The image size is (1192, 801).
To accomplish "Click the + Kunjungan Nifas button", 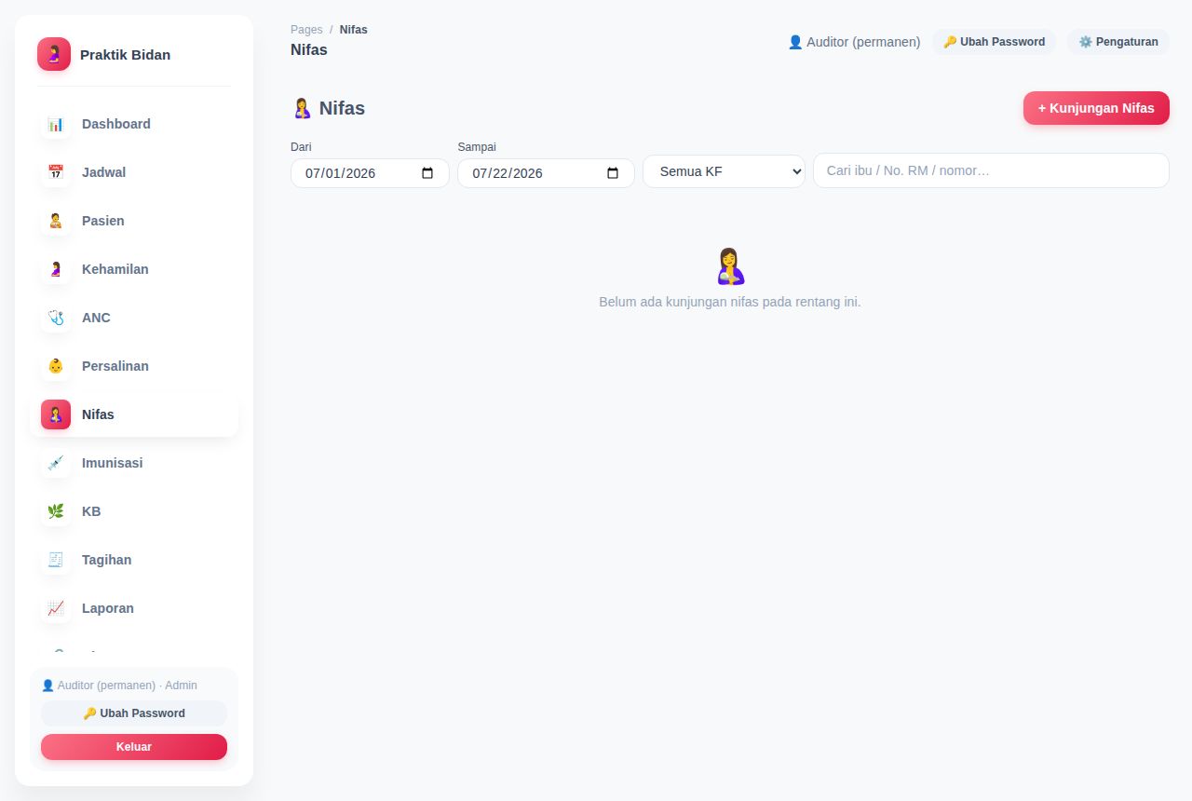I will click(1096, 108).
